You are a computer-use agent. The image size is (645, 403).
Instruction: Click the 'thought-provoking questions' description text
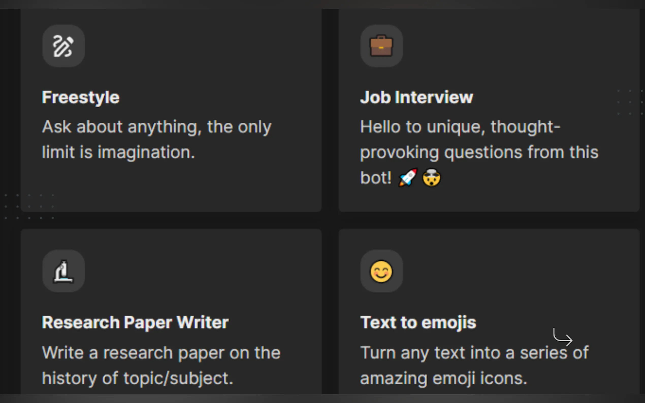pos(479,152)
